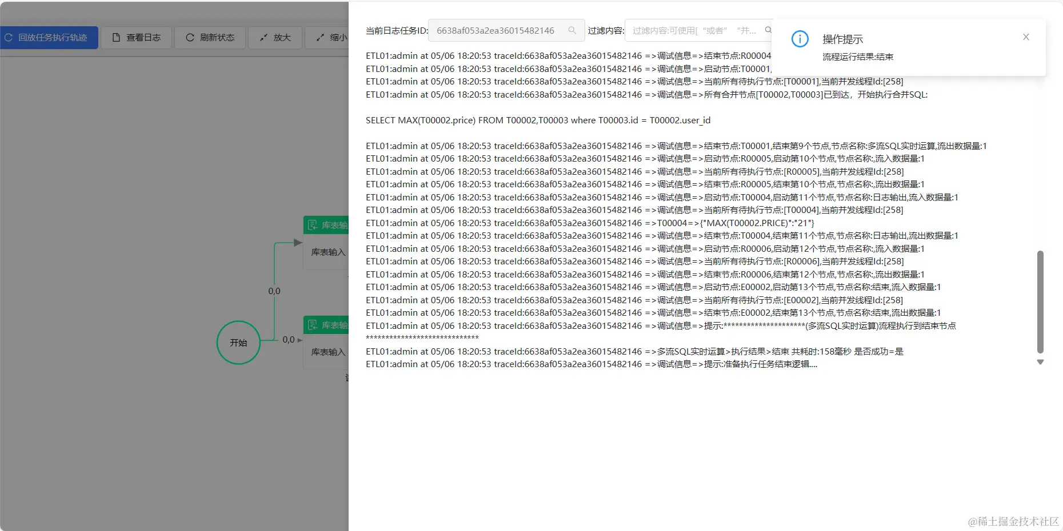Screen dimensions: 1063x531
Task: Click the log line with T00004 MAX(T00002.PRICE) result
Action: click(590, 223)
